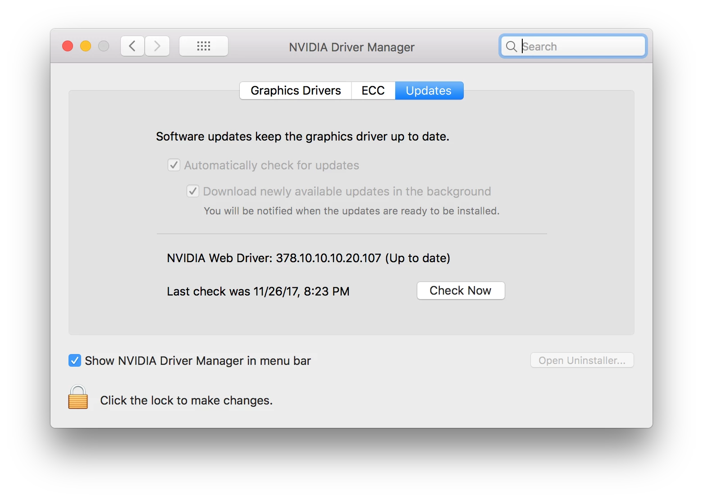This screenshot has width=703, height=500.
Task: Click the Check Now button
Action: point(461,291)
